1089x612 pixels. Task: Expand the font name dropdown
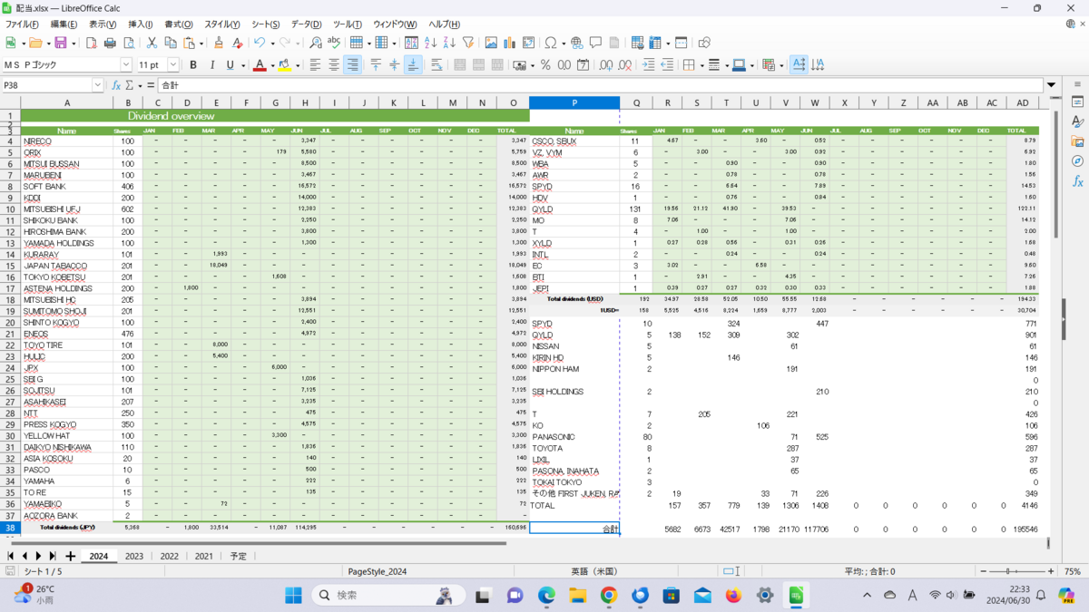point(126,65)
